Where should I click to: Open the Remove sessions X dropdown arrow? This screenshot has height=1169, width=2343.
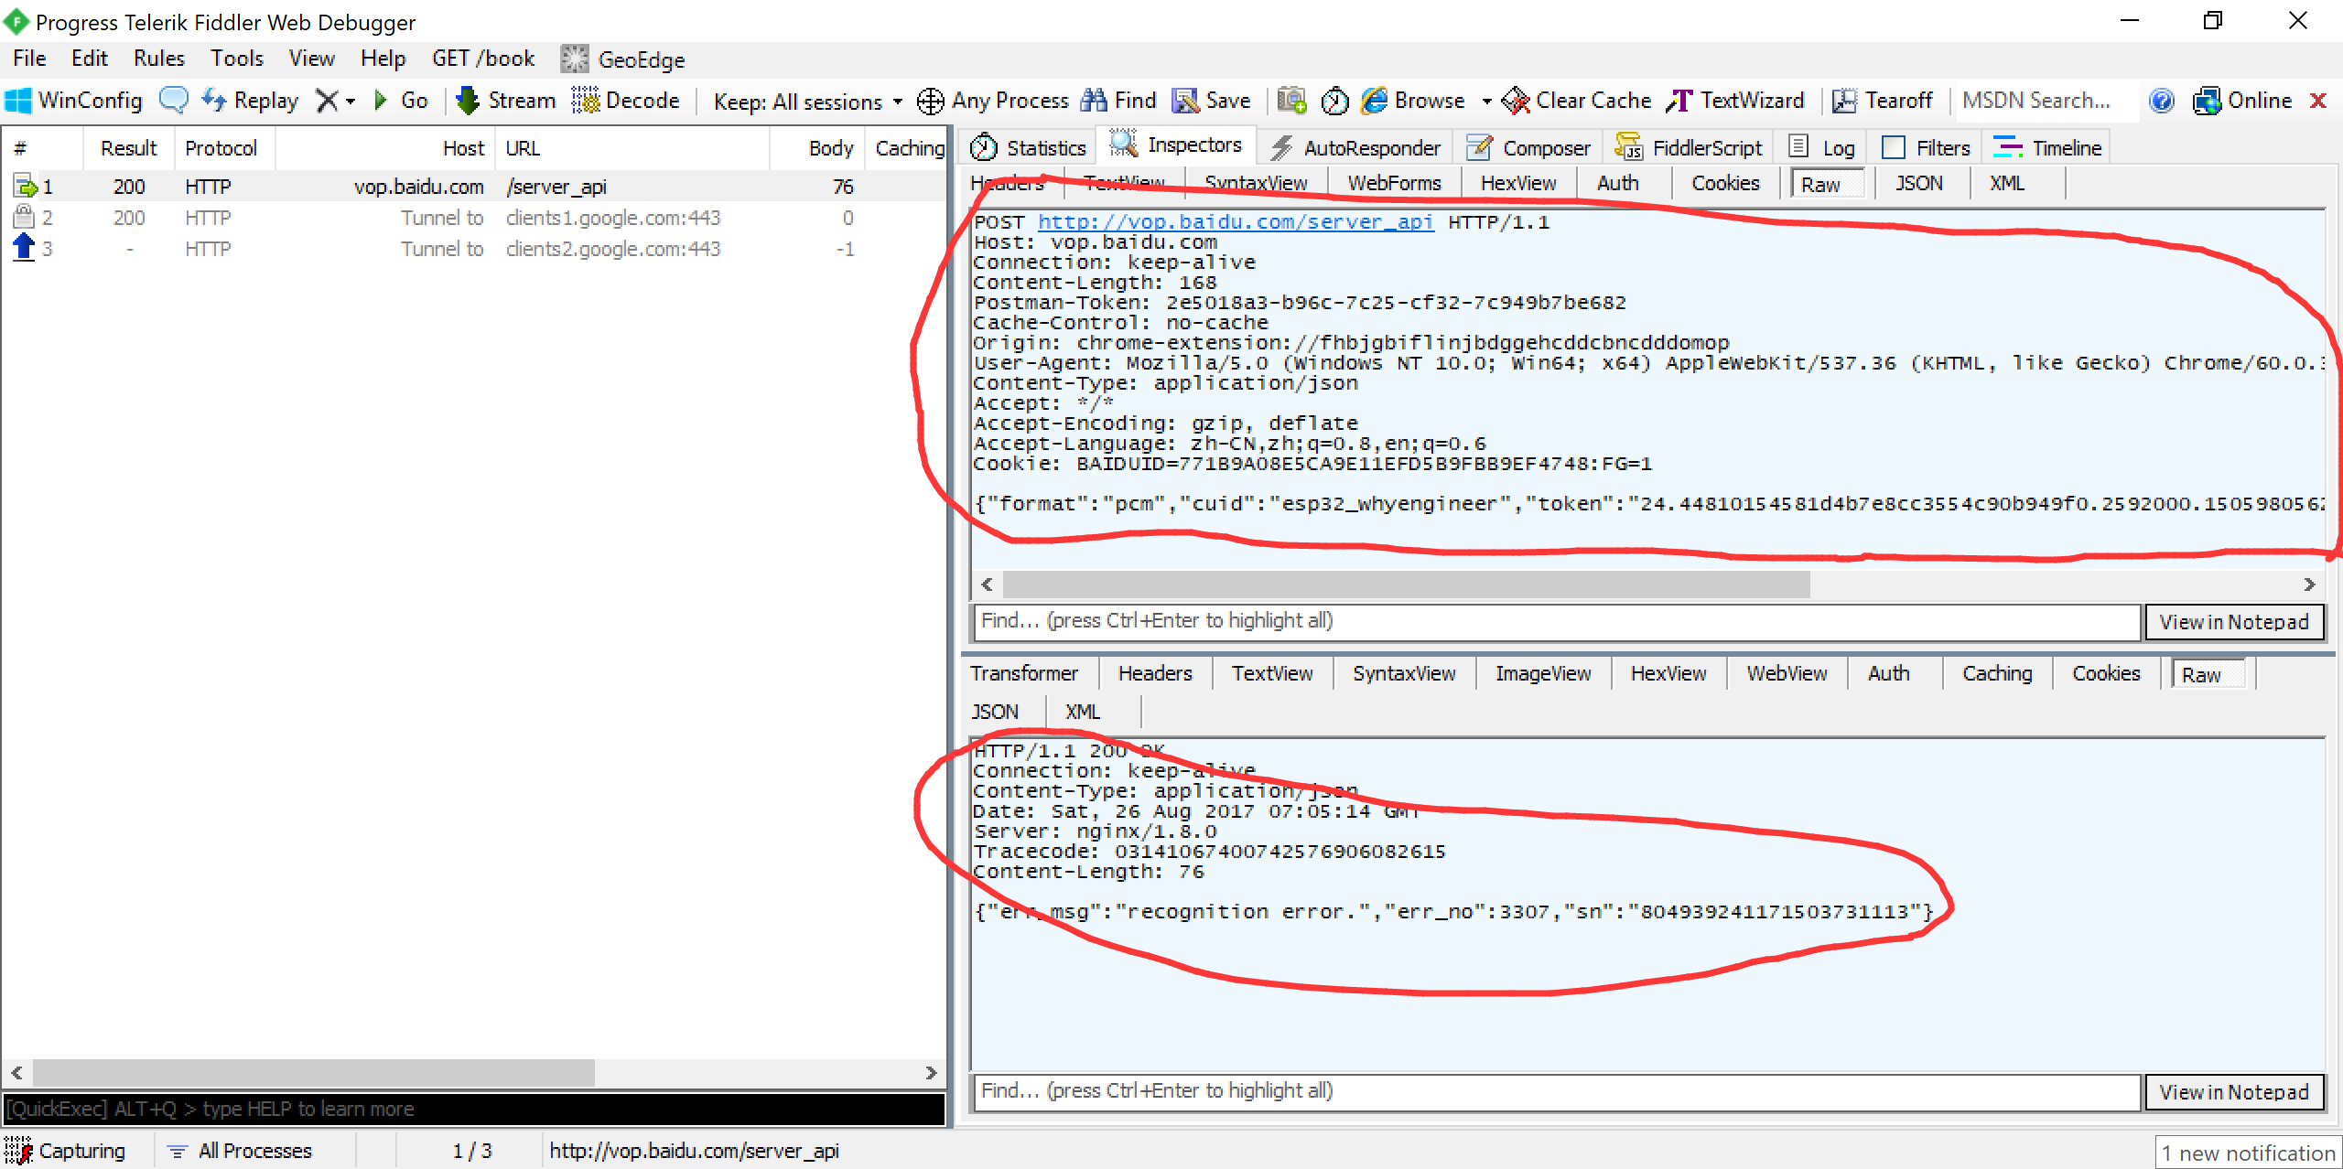click(x=351, y=102)
